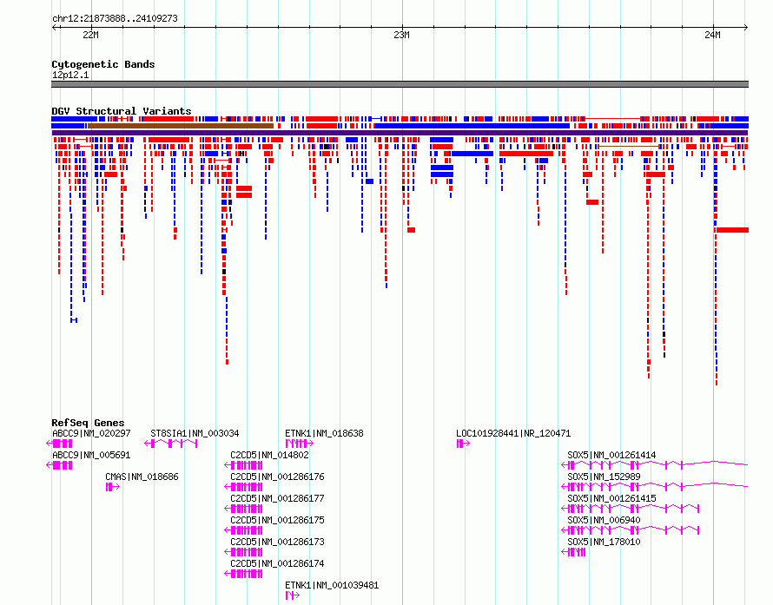Select gene label C2CD5|NM_001286177
The image size is (773, 605).
click(278, 498)
